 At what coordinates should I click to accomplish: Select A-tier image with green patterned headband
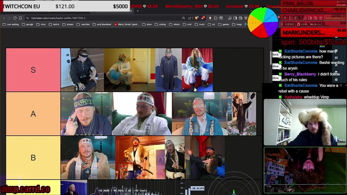click(x=86, y=114)
